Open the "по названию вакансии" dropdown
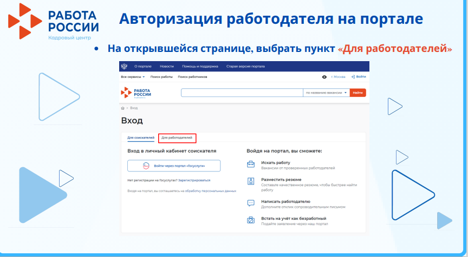This screenshot has width=468, height=257. 326,93
